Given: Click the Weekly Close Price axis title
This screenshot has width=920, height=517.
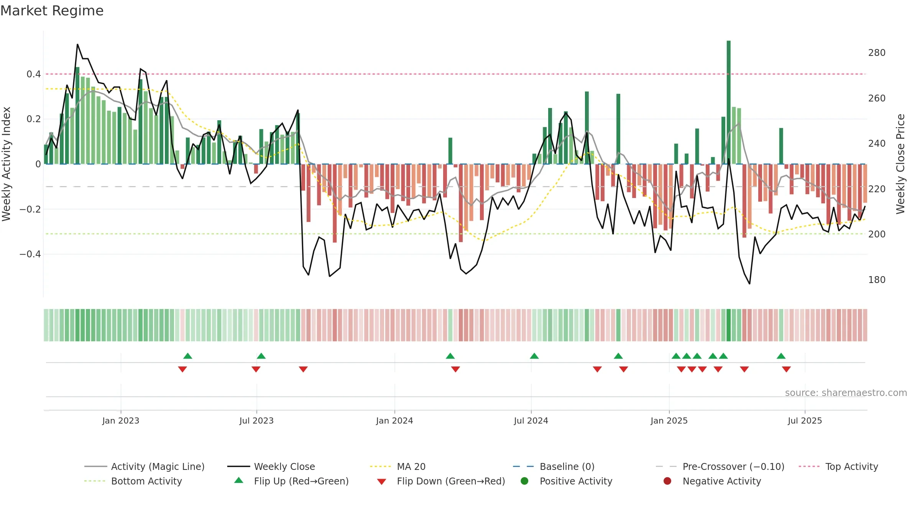Looking at the screenshot, I should pos(900,164).
